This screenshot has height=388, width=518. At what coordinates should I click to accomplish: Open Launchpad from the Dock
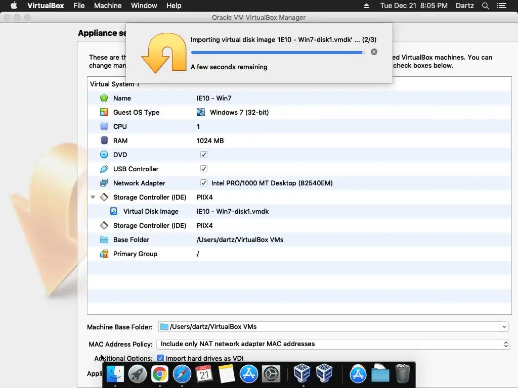click(x=138, y=374)
